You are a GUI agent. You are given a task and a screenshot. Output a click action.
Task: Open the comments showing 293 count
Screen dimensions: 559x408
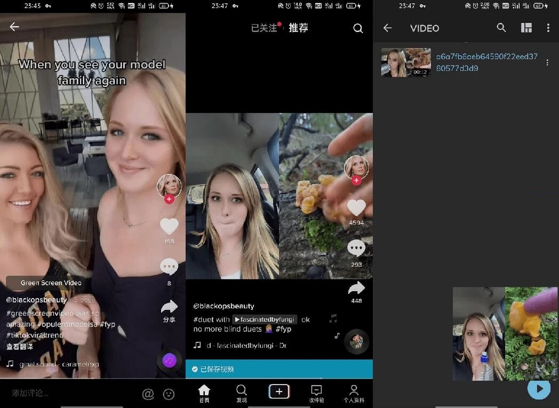point(356,248)
